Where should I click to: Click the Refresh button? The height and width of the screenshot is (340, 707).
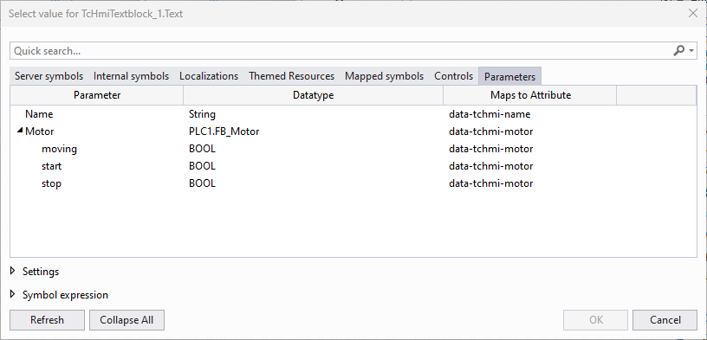point(47,320)
